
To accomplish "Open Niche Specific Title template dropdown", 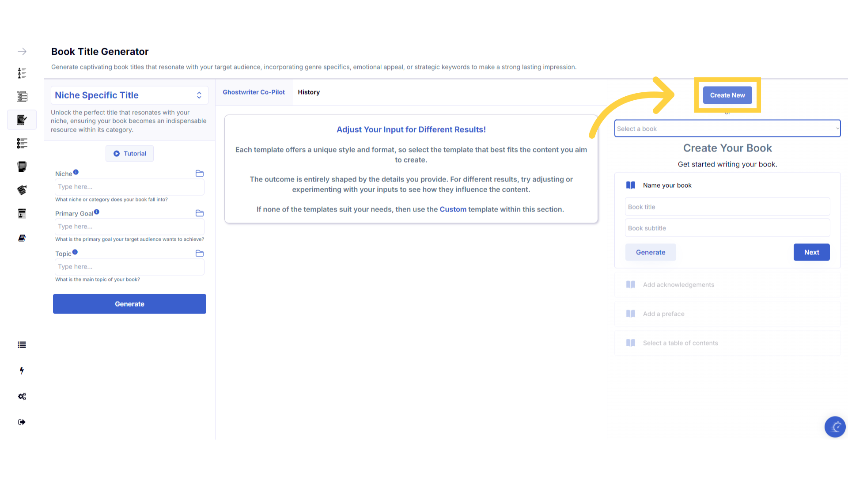I will [129, 95].
